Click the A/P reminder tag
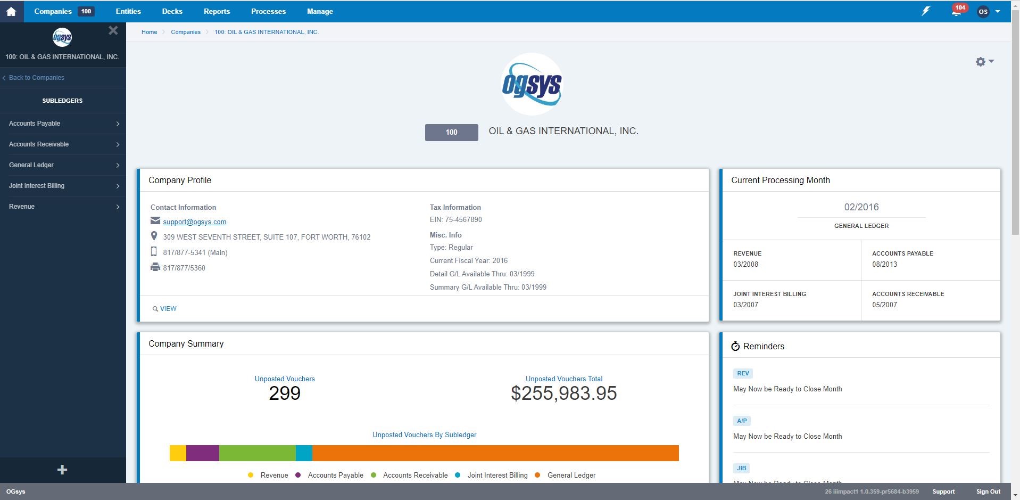 pos(742,421)
